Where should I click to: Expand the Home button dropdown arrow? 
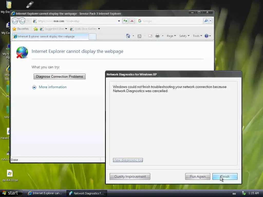pyautogui.click(x=133, y=36)
